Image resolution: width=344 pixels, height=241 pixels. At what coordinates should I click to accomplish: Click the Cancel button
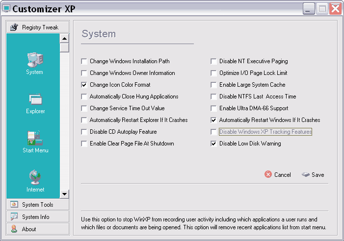coord(278,174)
